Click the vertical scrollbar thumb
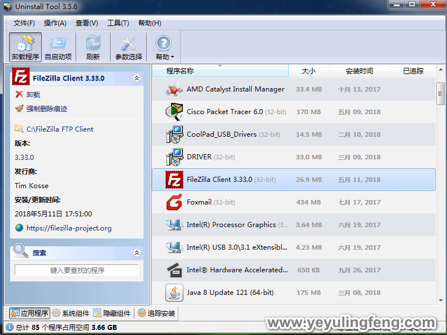This screenshot has width=447, height=335. click(440, 93)
